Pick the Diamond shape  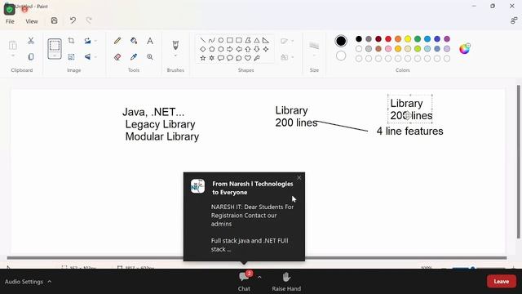coord(203,49)
